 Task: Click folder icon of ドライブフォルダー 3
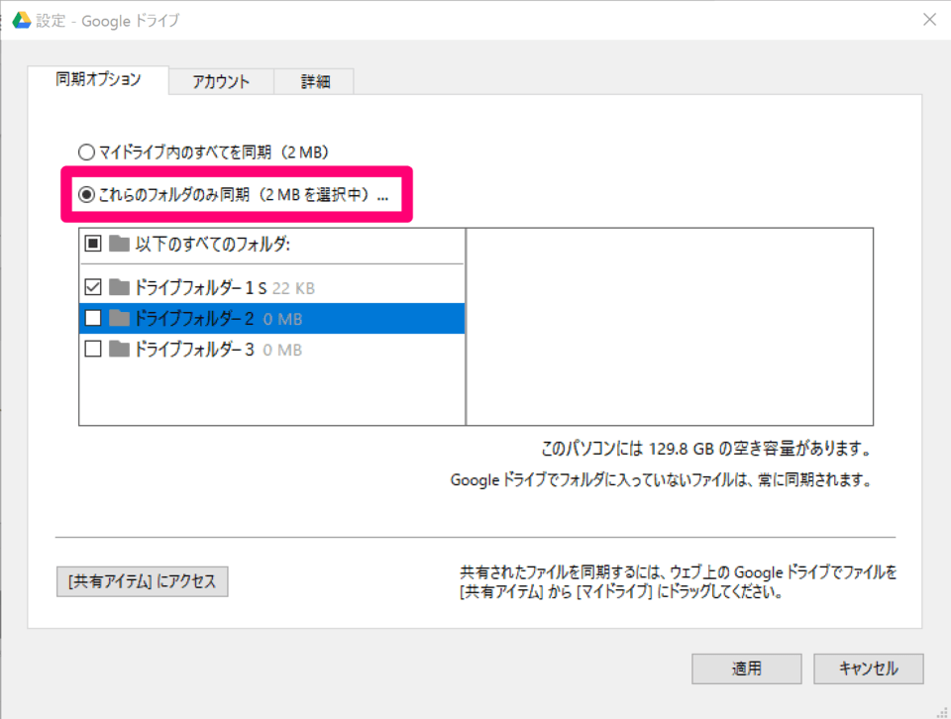coord(120,349)
